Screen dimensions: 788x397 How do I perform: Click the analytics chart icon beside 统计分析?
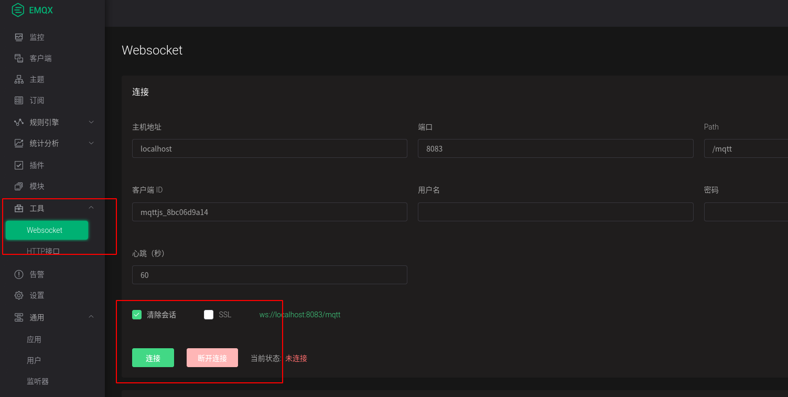tap(19, 143)
